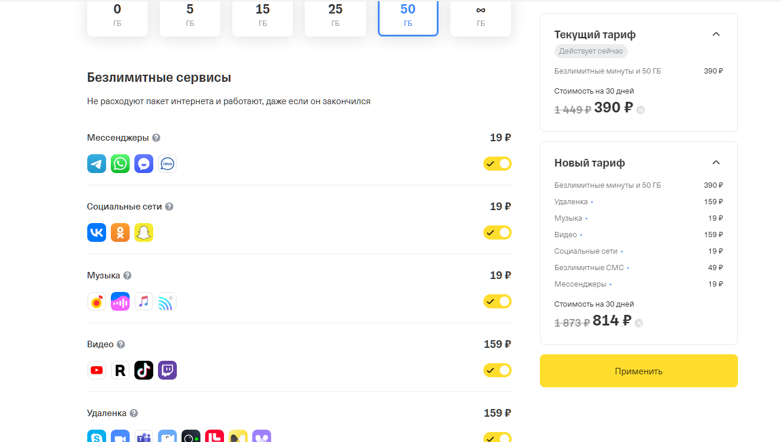Click the imo messenger icon
The image size is (781, 442).
pos(167,164)
